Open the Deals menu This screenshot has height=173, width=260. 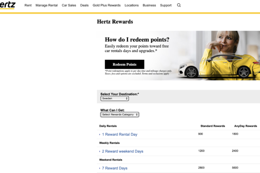pos(84,5)
